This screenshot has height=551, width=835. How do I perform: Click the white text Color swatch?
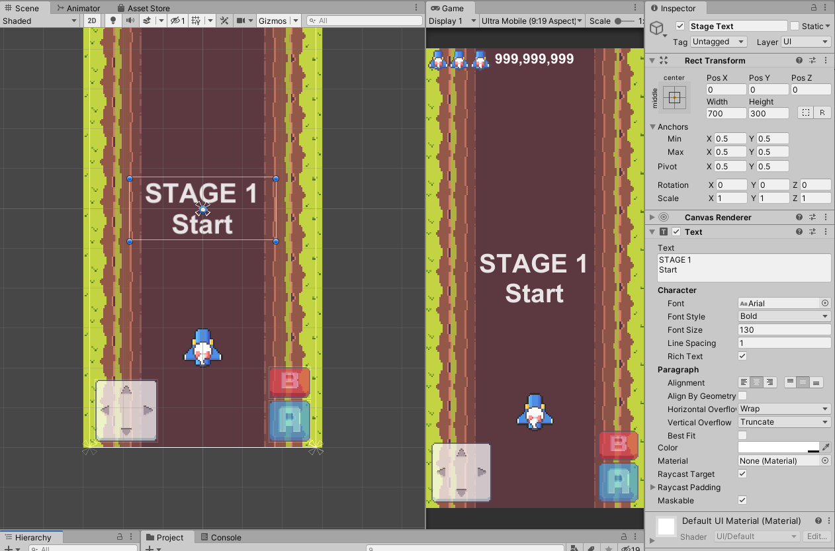click(x=778, y=448)
